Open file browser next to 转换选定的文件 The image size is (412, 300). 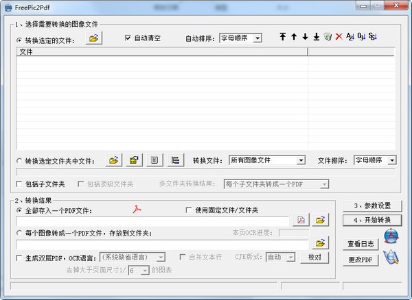94,39
